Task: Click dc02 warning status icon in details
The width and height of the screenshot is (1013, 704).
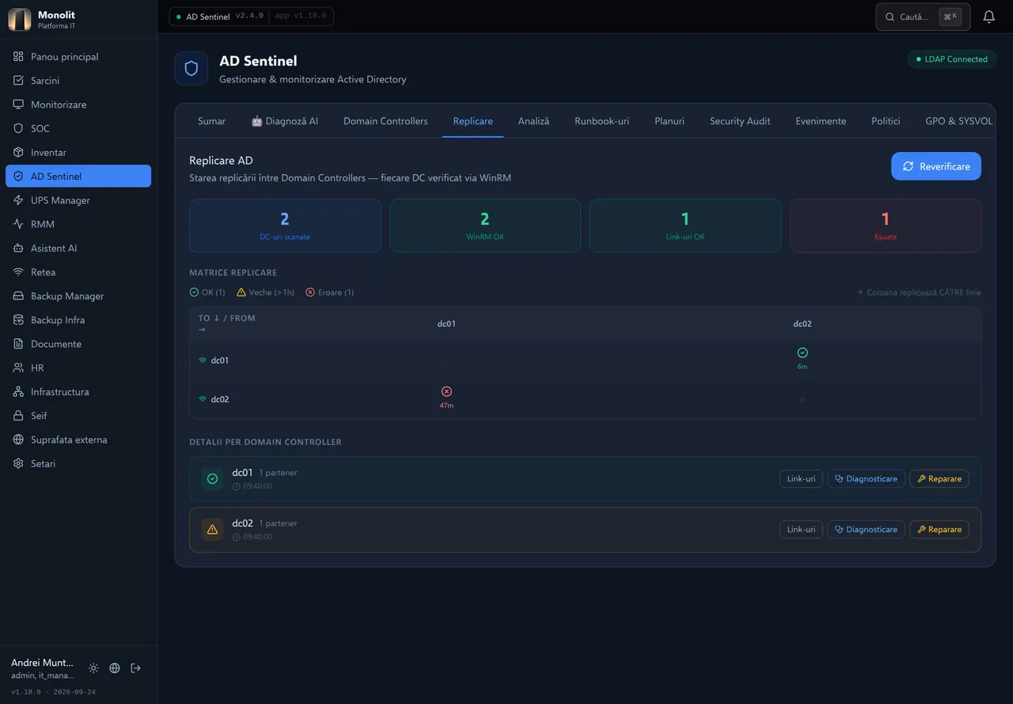Action: pyautogui.click(x=212, y=530)
